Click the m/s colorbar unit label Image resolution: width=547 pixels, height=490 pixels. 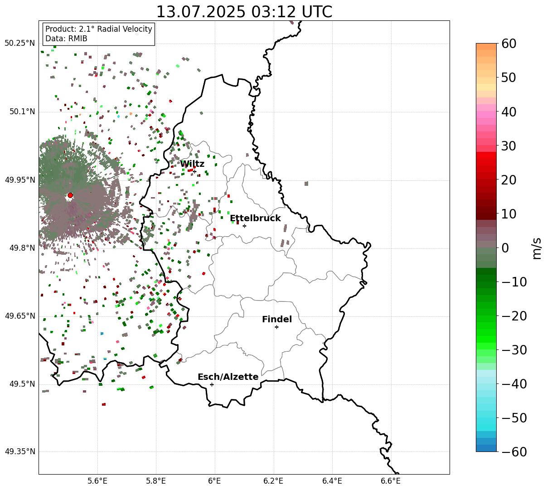click(537, 247)
